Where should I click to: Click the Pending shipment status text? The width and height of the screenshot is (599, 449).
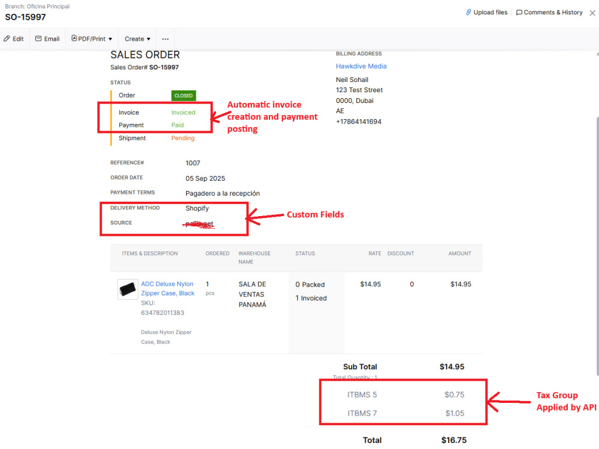click(x=183, y=138)
